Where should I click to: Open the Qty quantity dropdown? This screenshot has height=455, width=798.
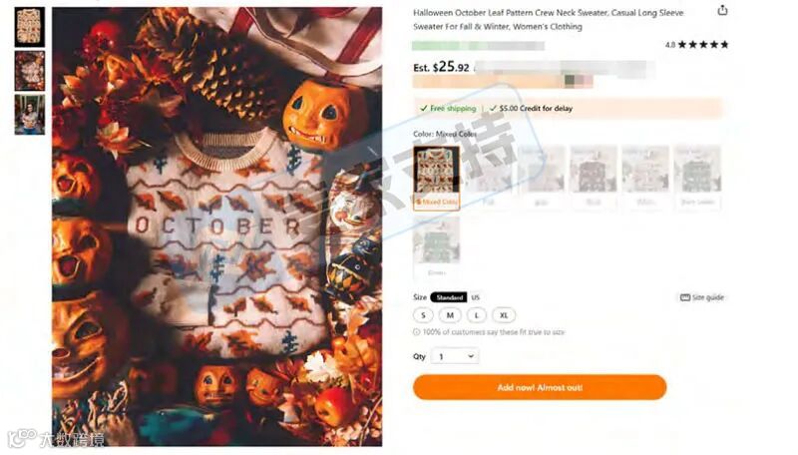[455, 356]
